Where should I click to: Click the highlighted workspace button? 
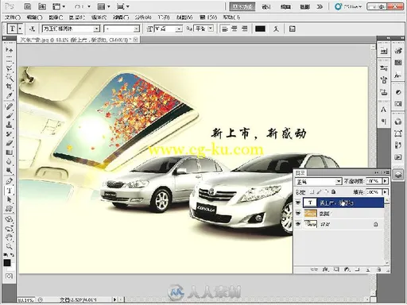(x=242, y=6)
